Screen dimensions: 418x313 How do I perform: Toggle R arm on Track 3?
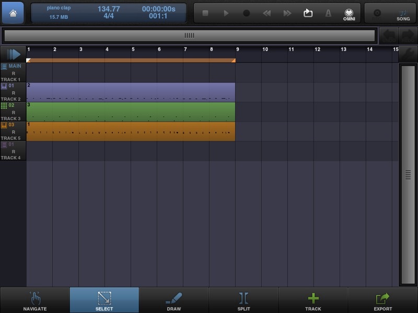14,113
